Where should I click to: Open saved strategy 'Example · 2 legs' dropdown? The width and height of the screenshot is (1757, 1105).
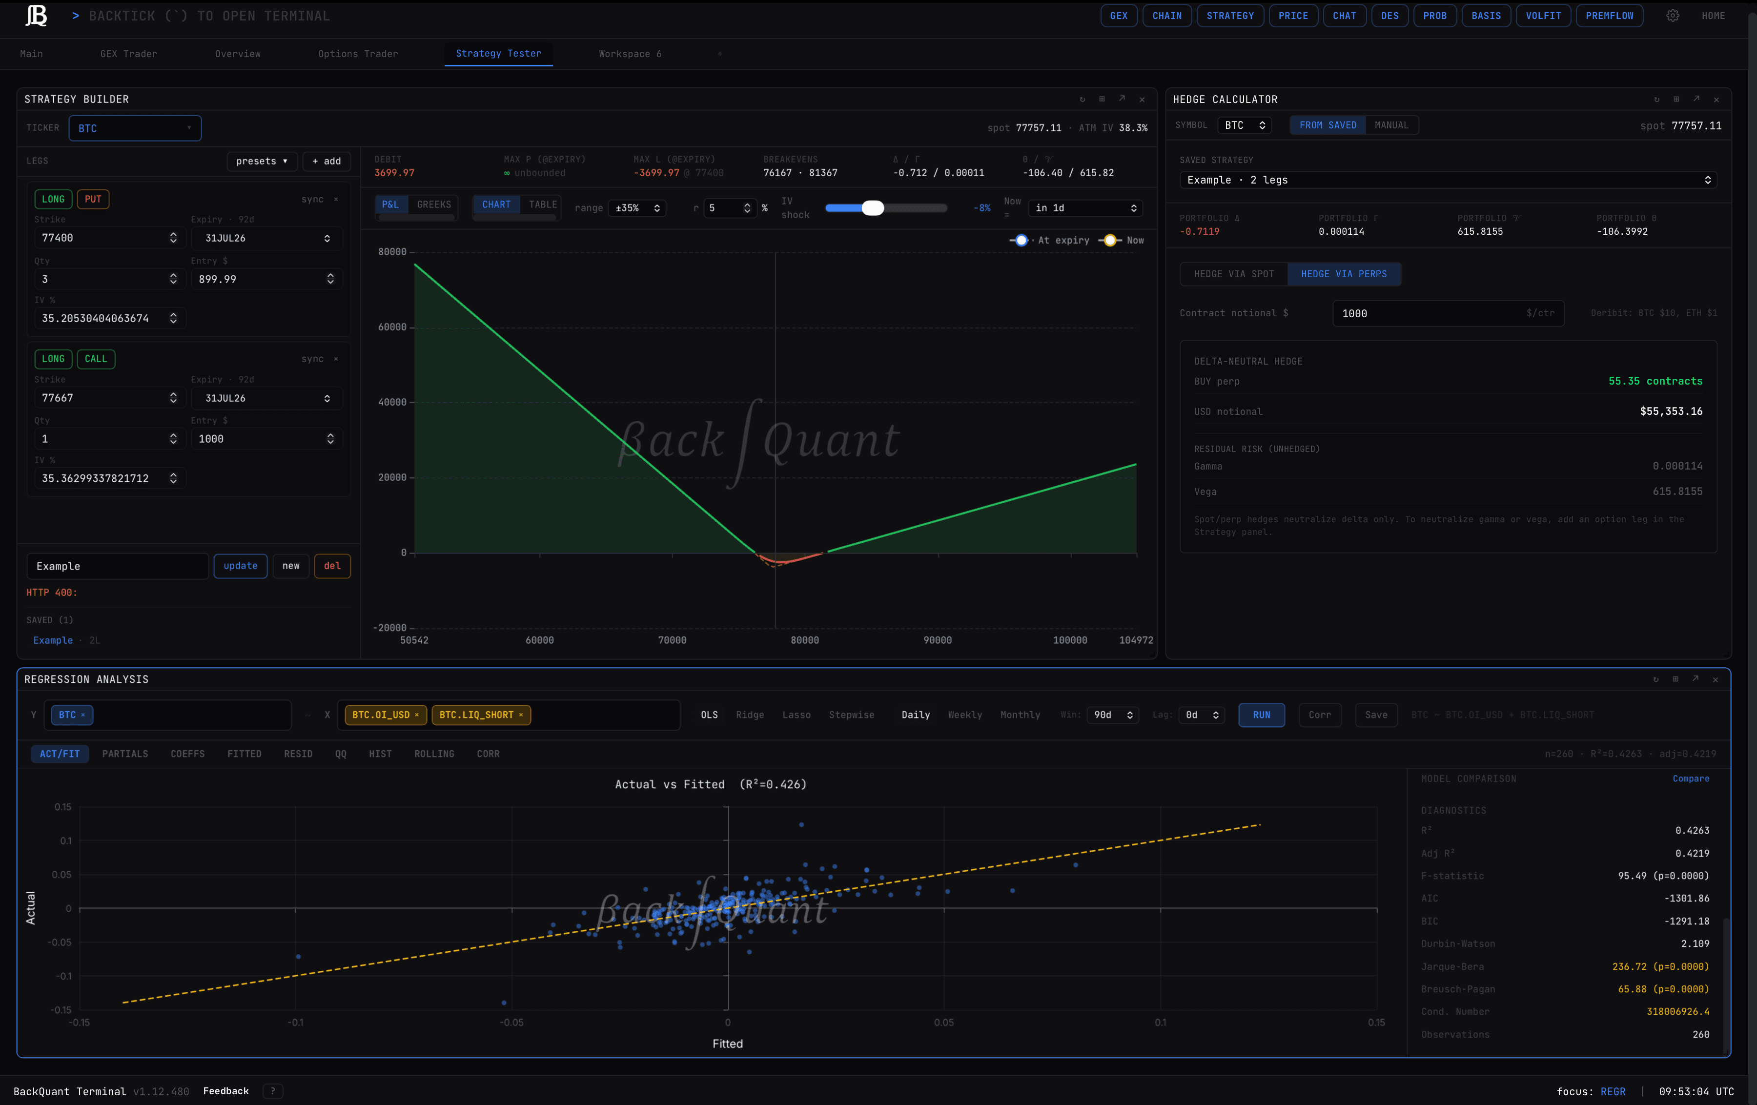[1448, 180]
